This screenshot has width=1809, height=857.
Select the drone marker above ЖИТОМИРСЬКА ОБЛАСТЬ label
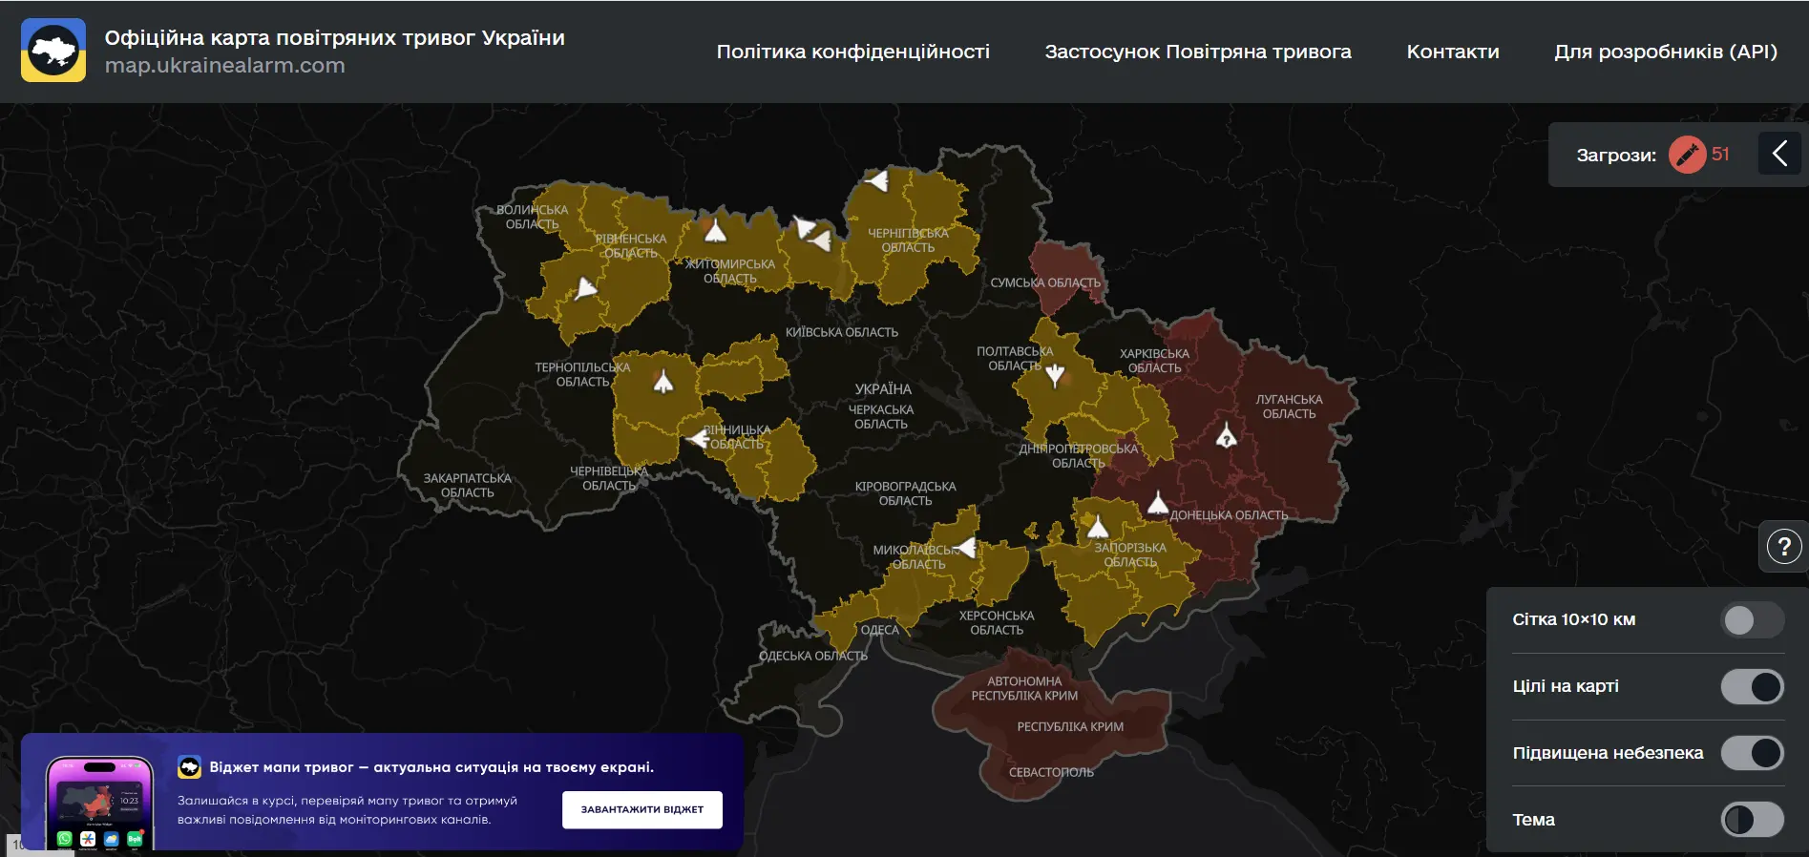[x=715, y=230]
